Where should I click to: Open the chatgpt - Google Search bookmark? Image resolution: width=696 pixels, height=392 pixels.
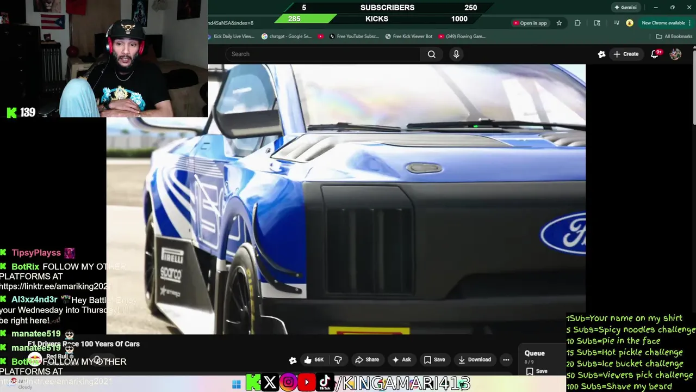pos(285,36)
